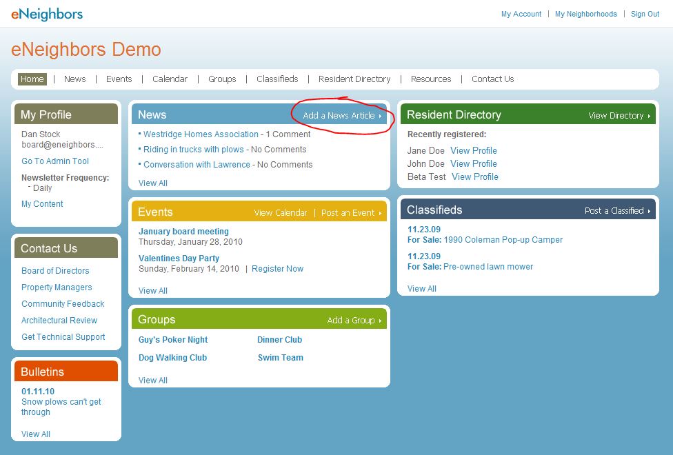Switch to the News navigation tab
This screenshot has width=673, height=455.
tap(74, 79)
